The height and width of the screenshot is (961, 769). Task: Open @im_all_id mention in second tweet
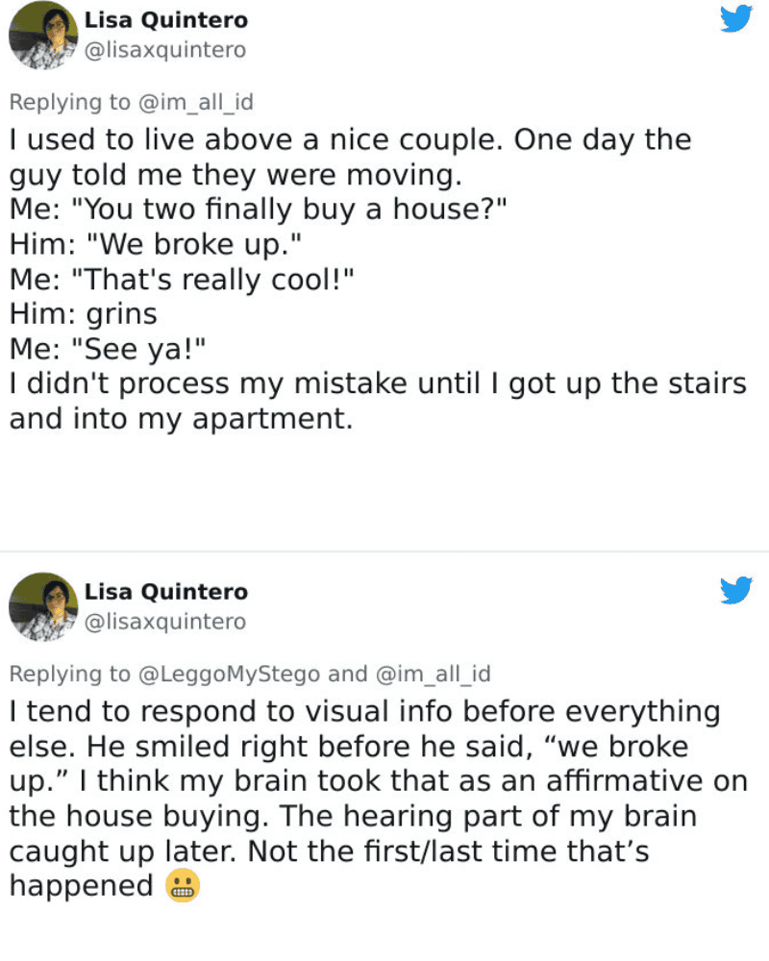tap(433, 675)
